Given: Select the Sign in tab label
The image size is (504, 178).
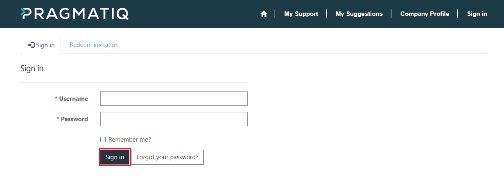Looking at the screenshot, I should [x=45, y=45].
